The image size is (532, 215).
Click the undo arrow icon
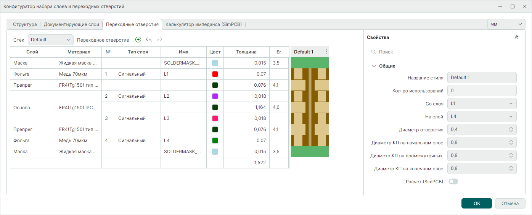pos(149,40)
